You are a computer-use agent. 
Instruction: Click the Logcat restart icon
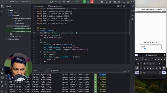tap(6, 81)
